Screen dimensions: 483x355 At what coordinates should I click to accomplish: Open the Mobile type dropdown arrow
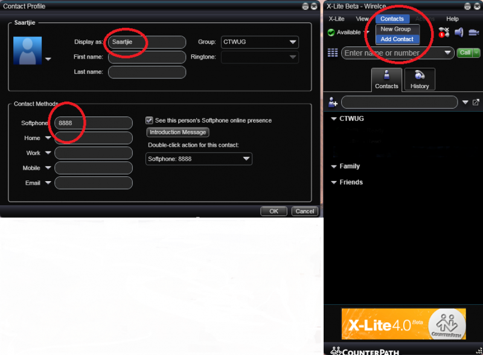48,168
